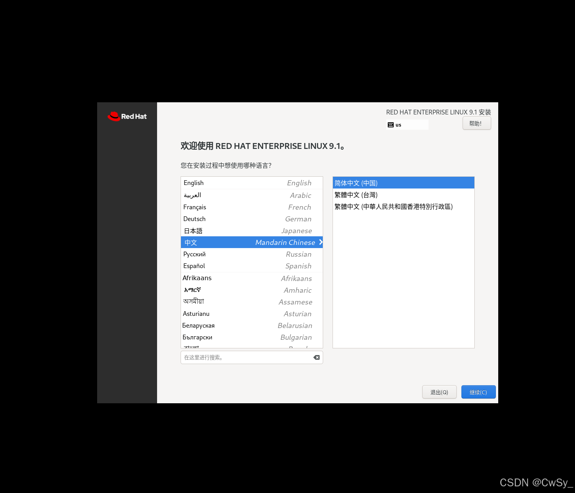Click the language search input field

click(251, 357)
